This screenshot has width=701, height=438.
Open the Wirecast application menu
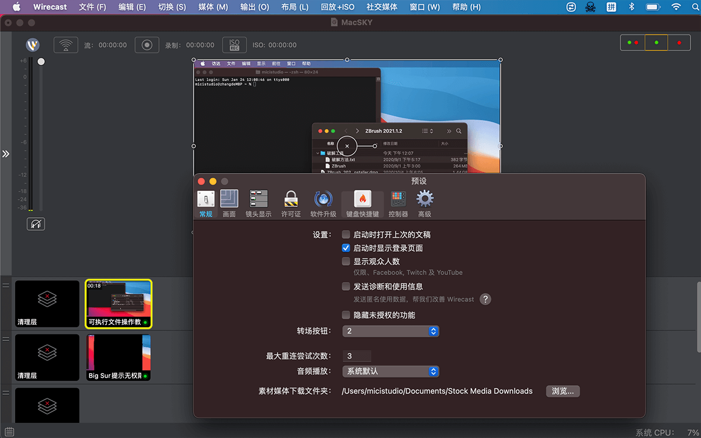click(x=50, y=7)
